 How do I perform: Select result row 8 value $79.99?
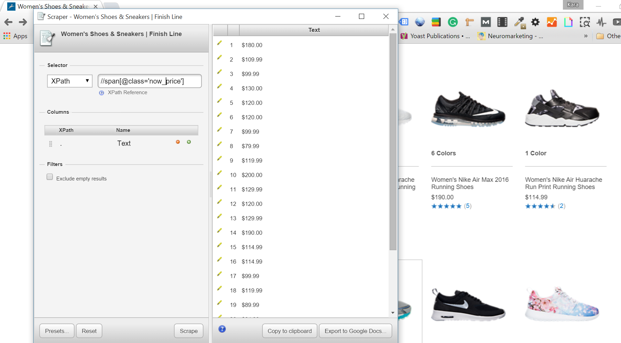point(250,146)
